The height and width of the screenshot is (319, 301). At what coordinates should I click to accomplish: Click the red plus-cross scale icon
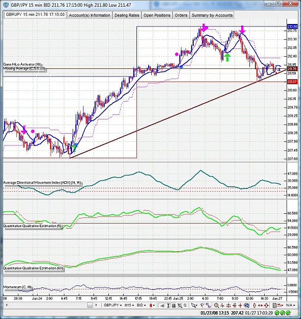[x=240, y=305]
